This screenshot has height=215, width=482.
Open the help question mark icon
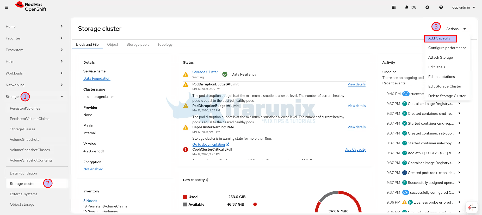click(x=441, y=7)
